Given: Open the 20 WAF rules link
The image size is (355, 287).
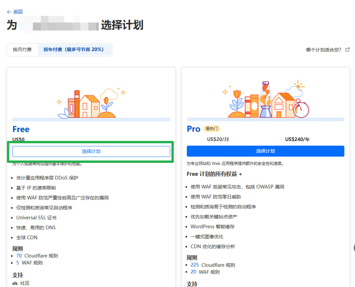Looking at the screenshot, I should click(x=193, y=272).
